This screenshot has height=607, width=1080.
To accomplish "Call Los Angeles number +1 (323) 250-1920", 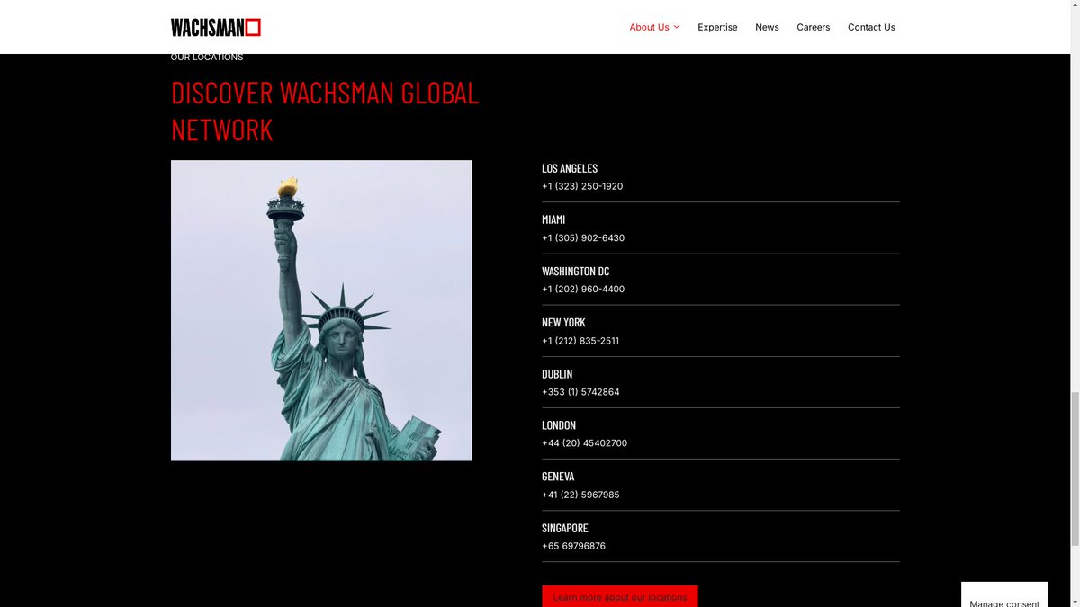I will tap(582, 186).
